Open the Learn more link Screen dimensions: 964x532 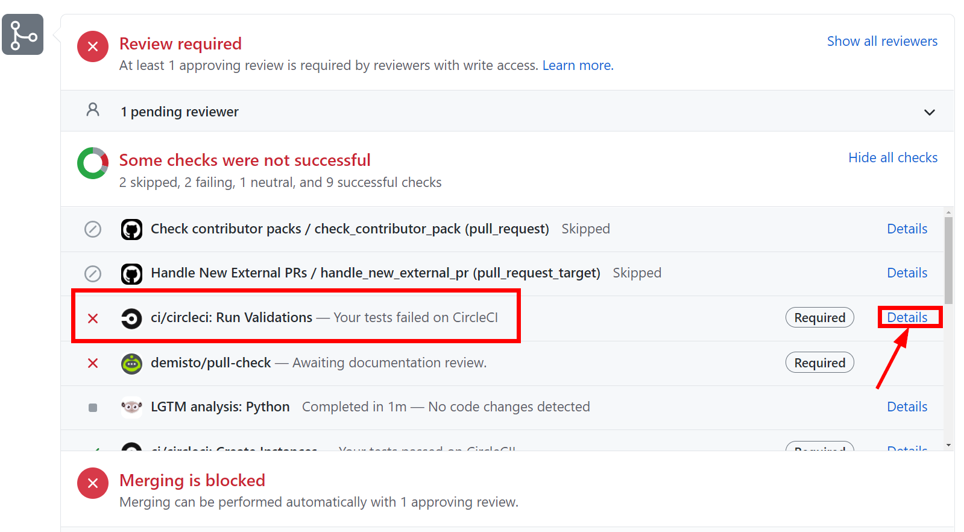pyautogui.click(x=577, y=65)
